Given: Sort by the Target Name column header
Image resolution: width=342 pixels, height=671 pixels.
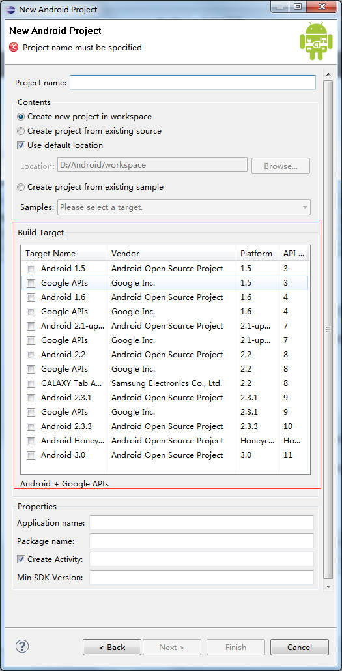Looking at the screenshot, I should (x=64, y=253).
